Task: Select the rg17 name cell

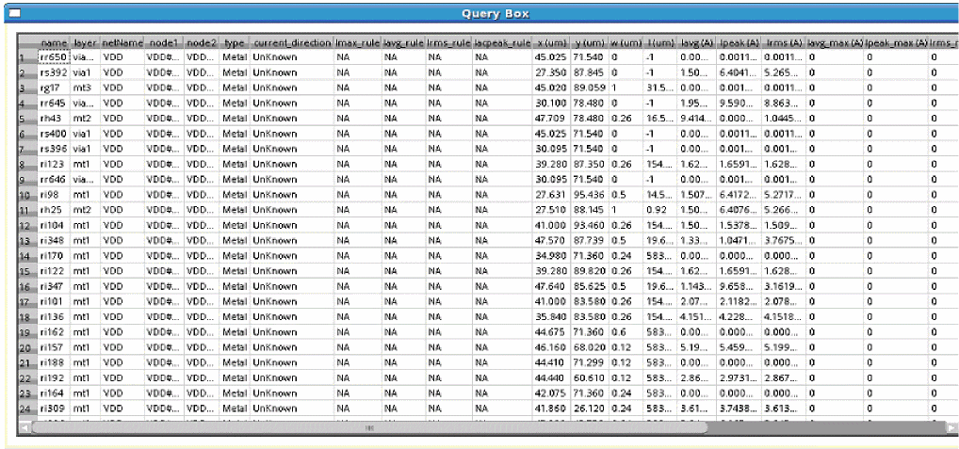Action: click(54, 88)
